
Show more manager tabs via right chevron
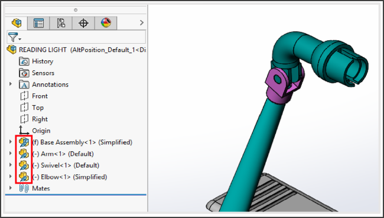pos(142,23)
